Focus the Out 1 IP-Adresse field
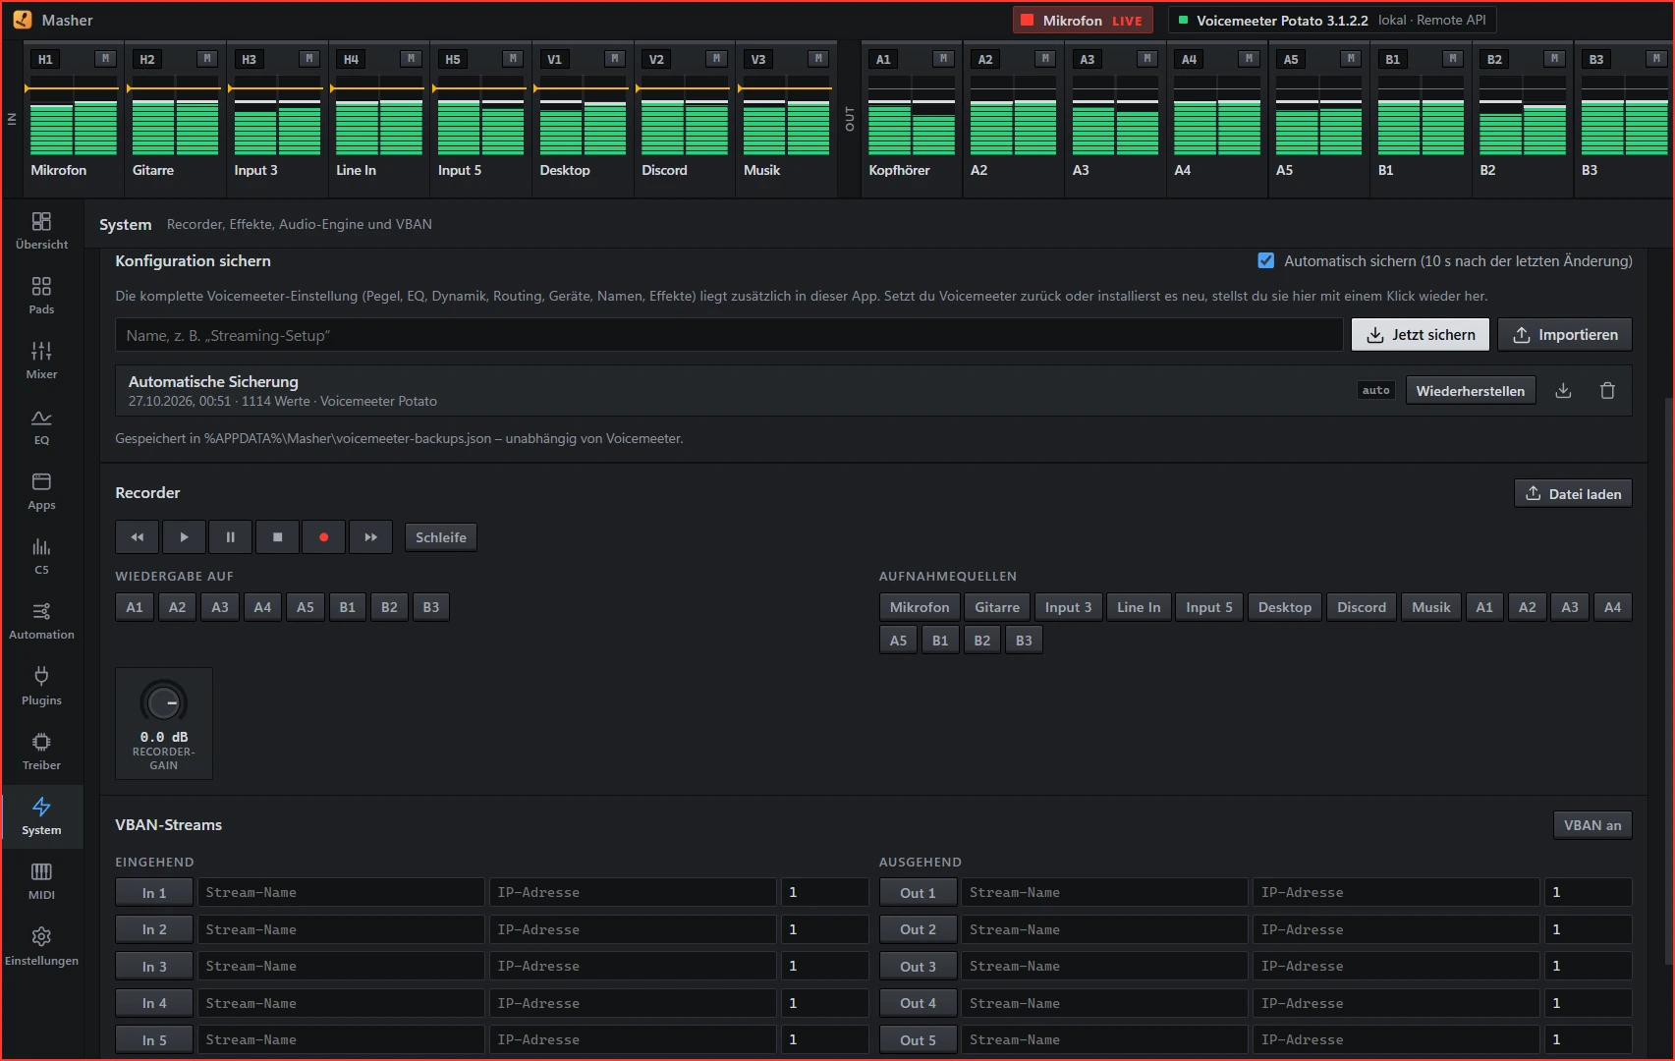The width and height of the screenshot is (1675, 1061). (x=1396, y=893)
